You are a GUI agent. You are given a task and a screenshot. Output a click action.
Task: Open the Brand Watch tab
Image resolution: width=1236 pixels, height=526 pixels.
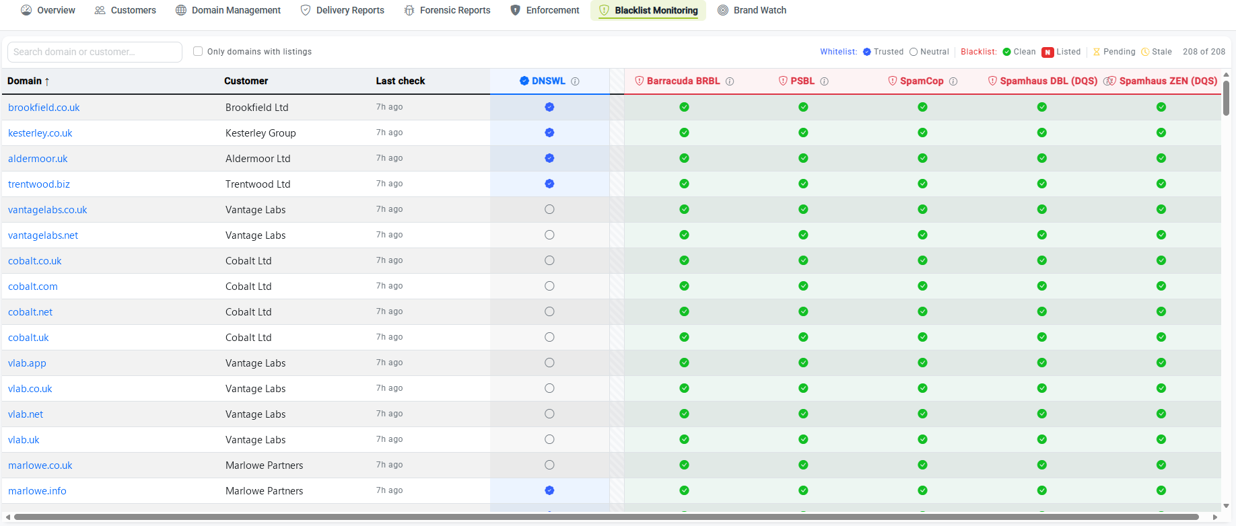(x=752, y=10)
